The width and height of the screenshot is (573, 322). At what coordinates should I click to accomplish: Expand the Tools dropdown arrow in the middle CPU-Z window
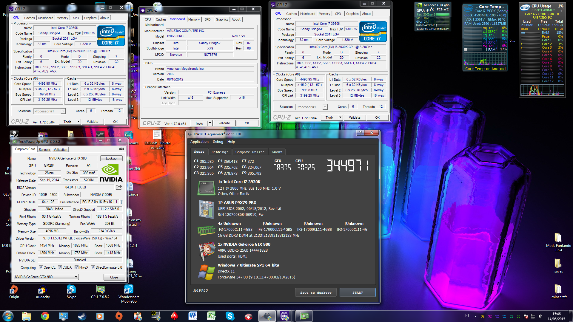(x=210, y=123)
